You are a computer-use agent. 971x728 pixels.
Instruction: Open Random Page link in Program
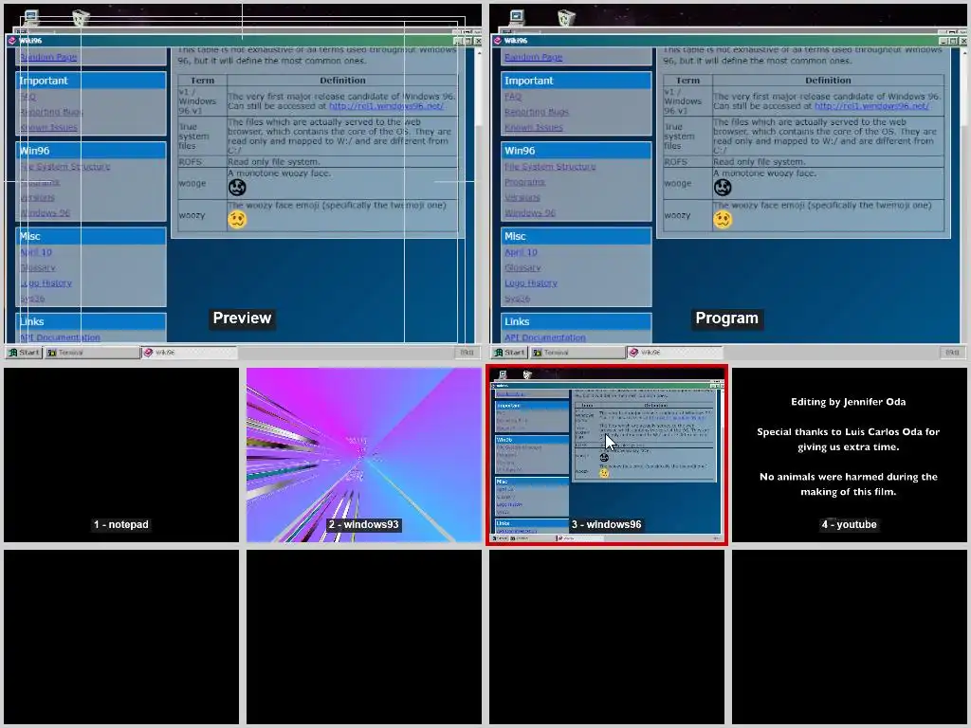coord(534,57)
